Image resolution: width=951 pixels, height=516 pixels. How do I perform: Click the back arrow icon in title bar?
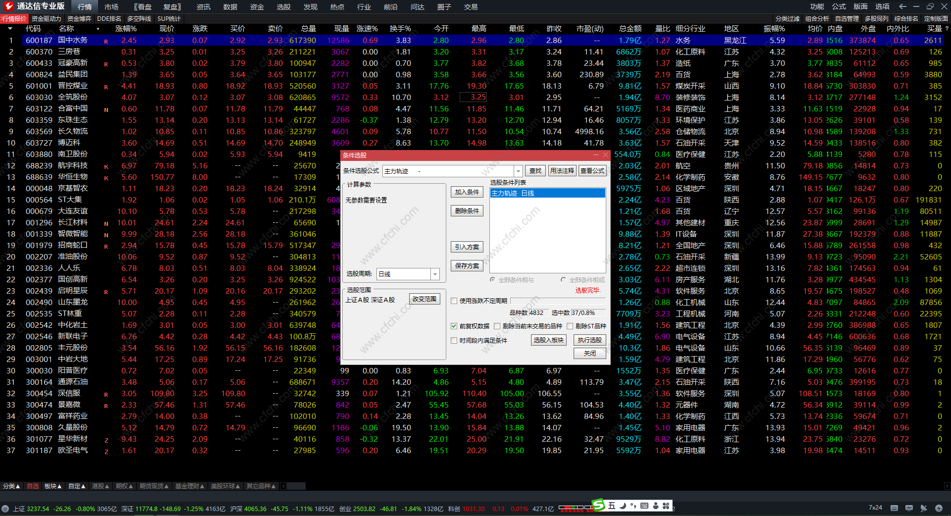pyautogui.click(x=902, y=6)
